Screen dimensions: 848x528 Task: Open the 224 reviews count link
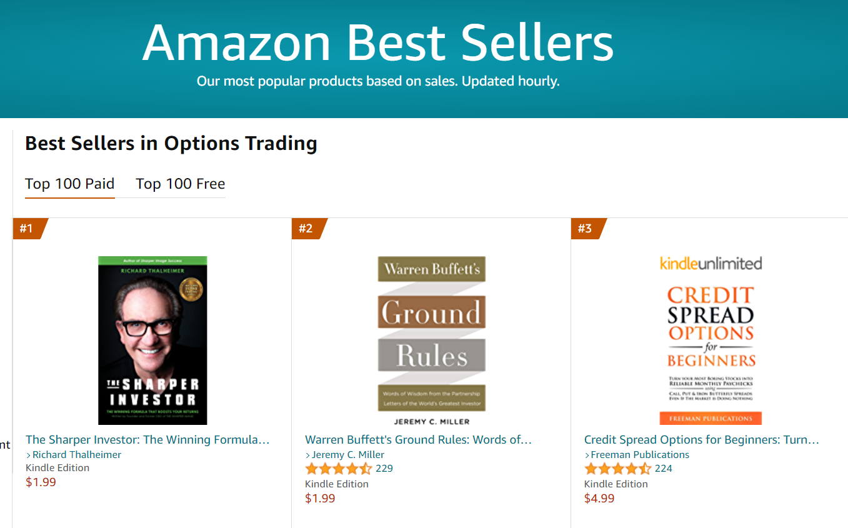(x=664, y=469)
